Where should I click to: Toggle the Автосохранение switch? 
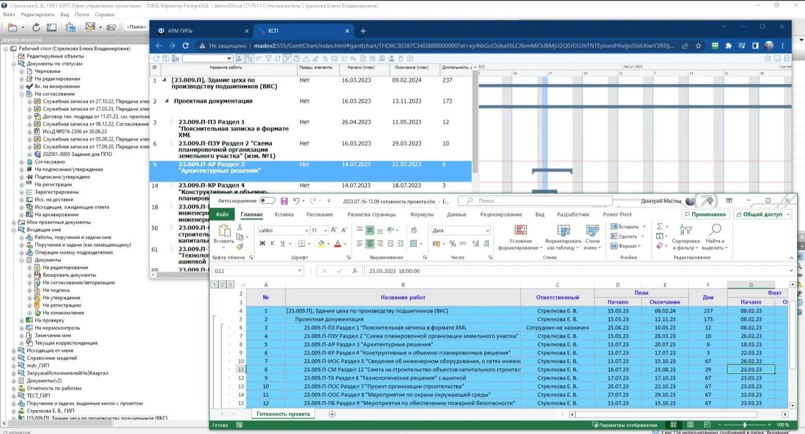tap(267, 201)
